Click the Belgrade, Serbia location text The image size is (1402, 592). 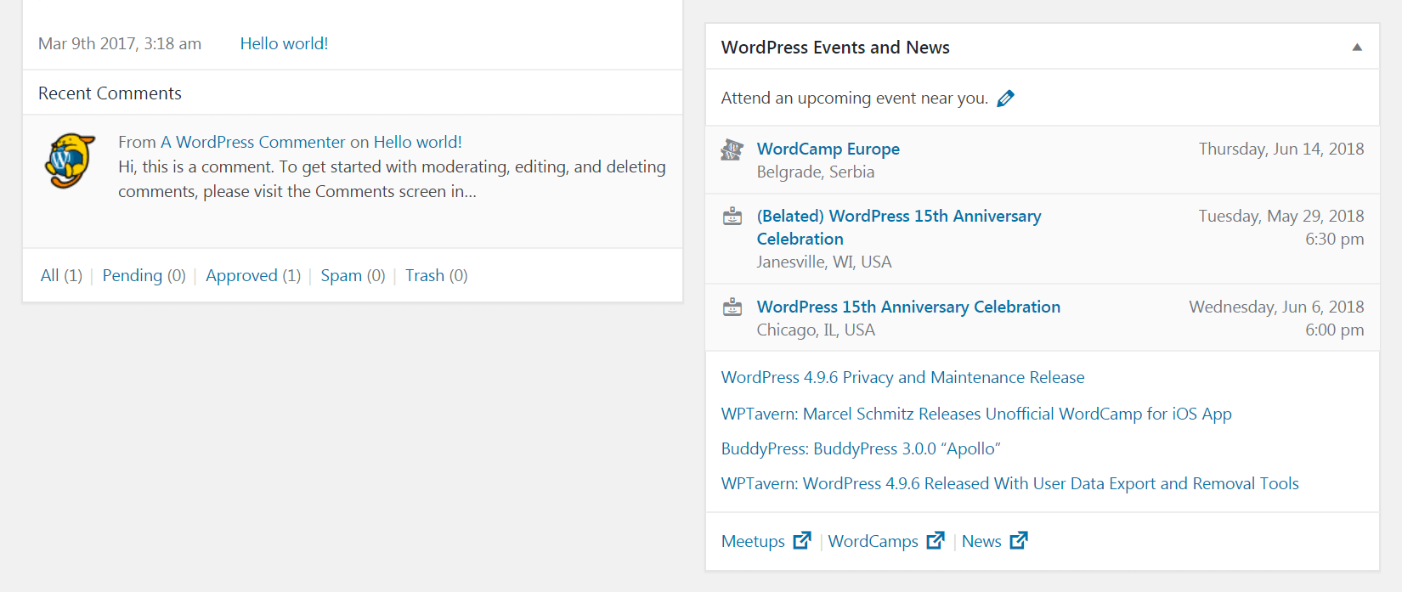pyautogui.click(x=815, y=172)
